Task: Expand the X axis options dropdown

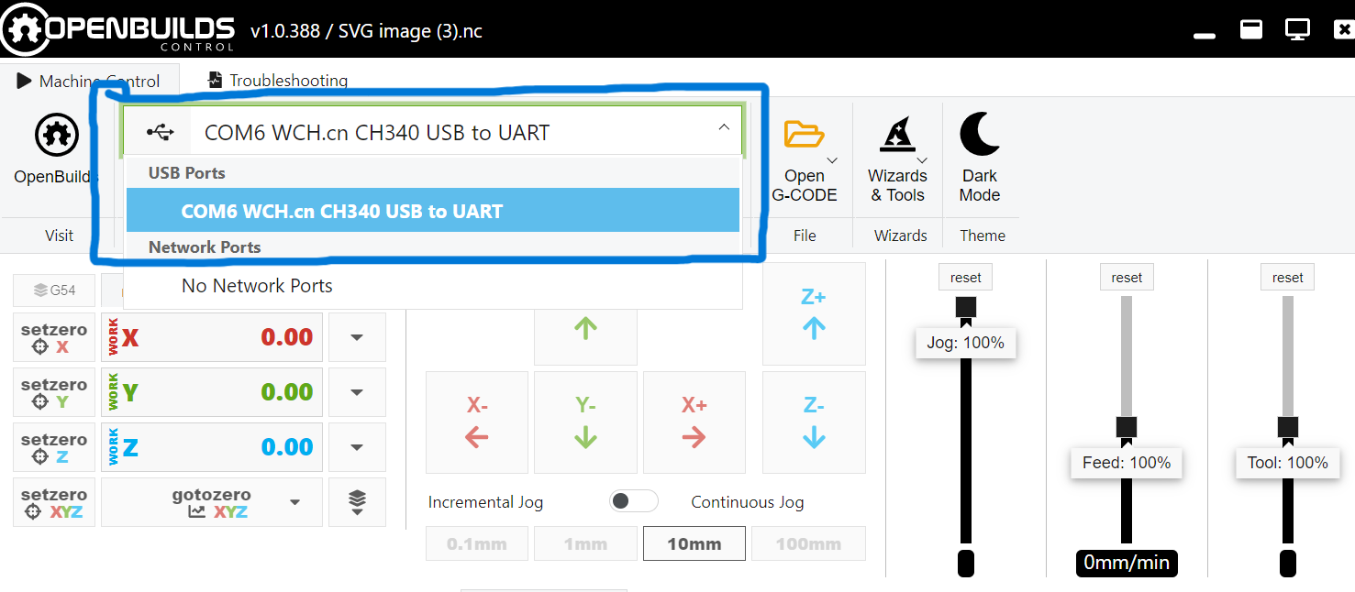Action: click(x=357, y=337)
